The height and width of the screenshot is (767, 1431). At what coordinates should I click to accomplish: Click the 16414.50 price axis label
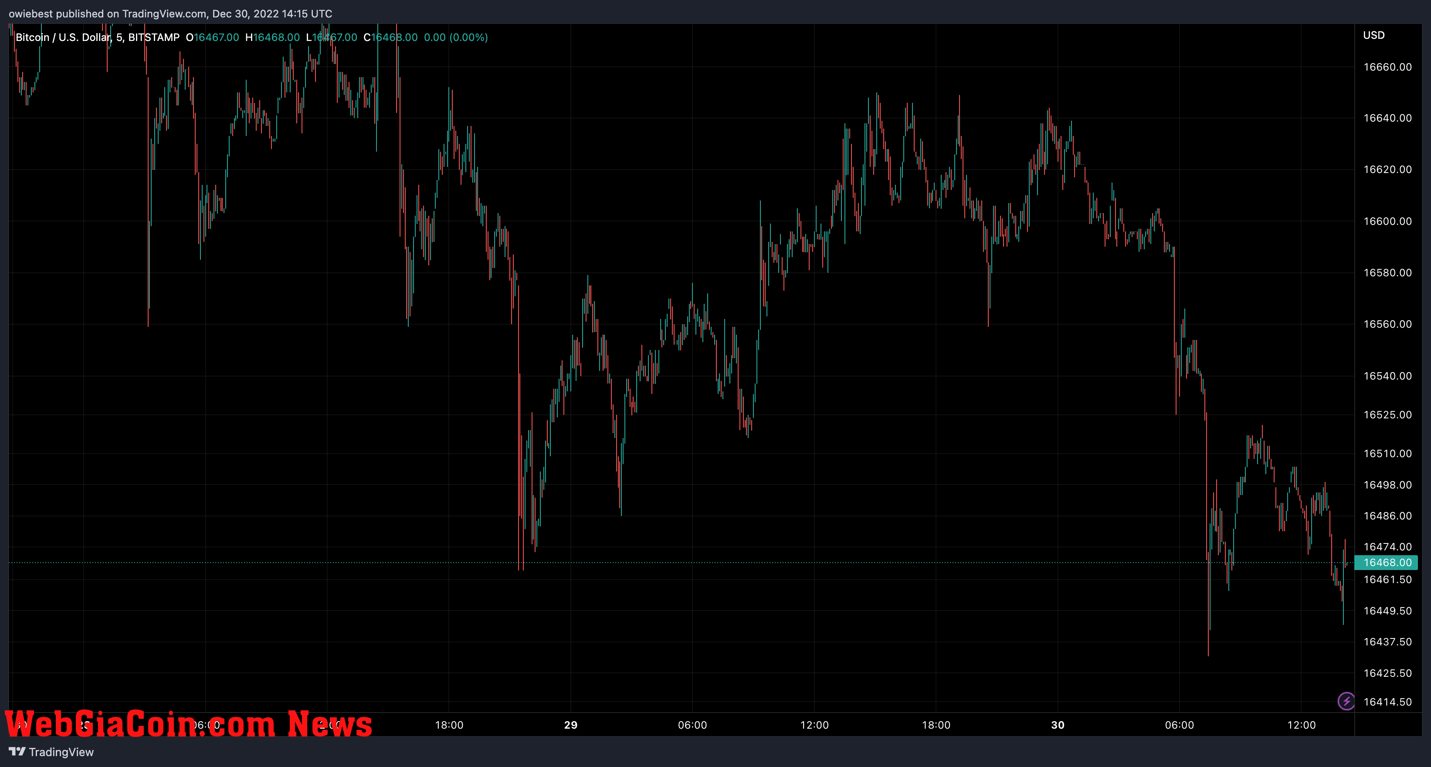(x=1387, y=702)
